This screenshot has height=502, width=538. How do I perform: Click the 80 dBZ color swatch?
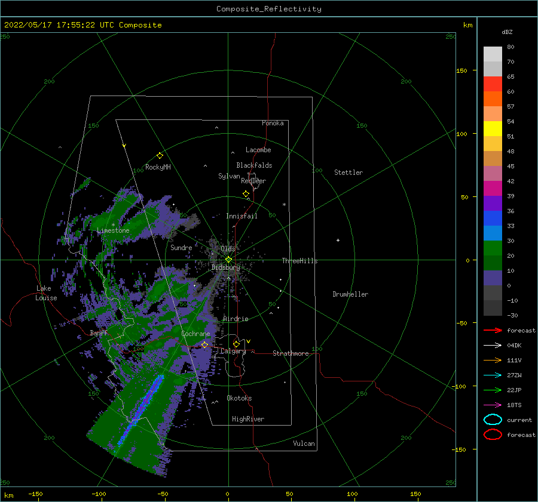tap(493, 54)
